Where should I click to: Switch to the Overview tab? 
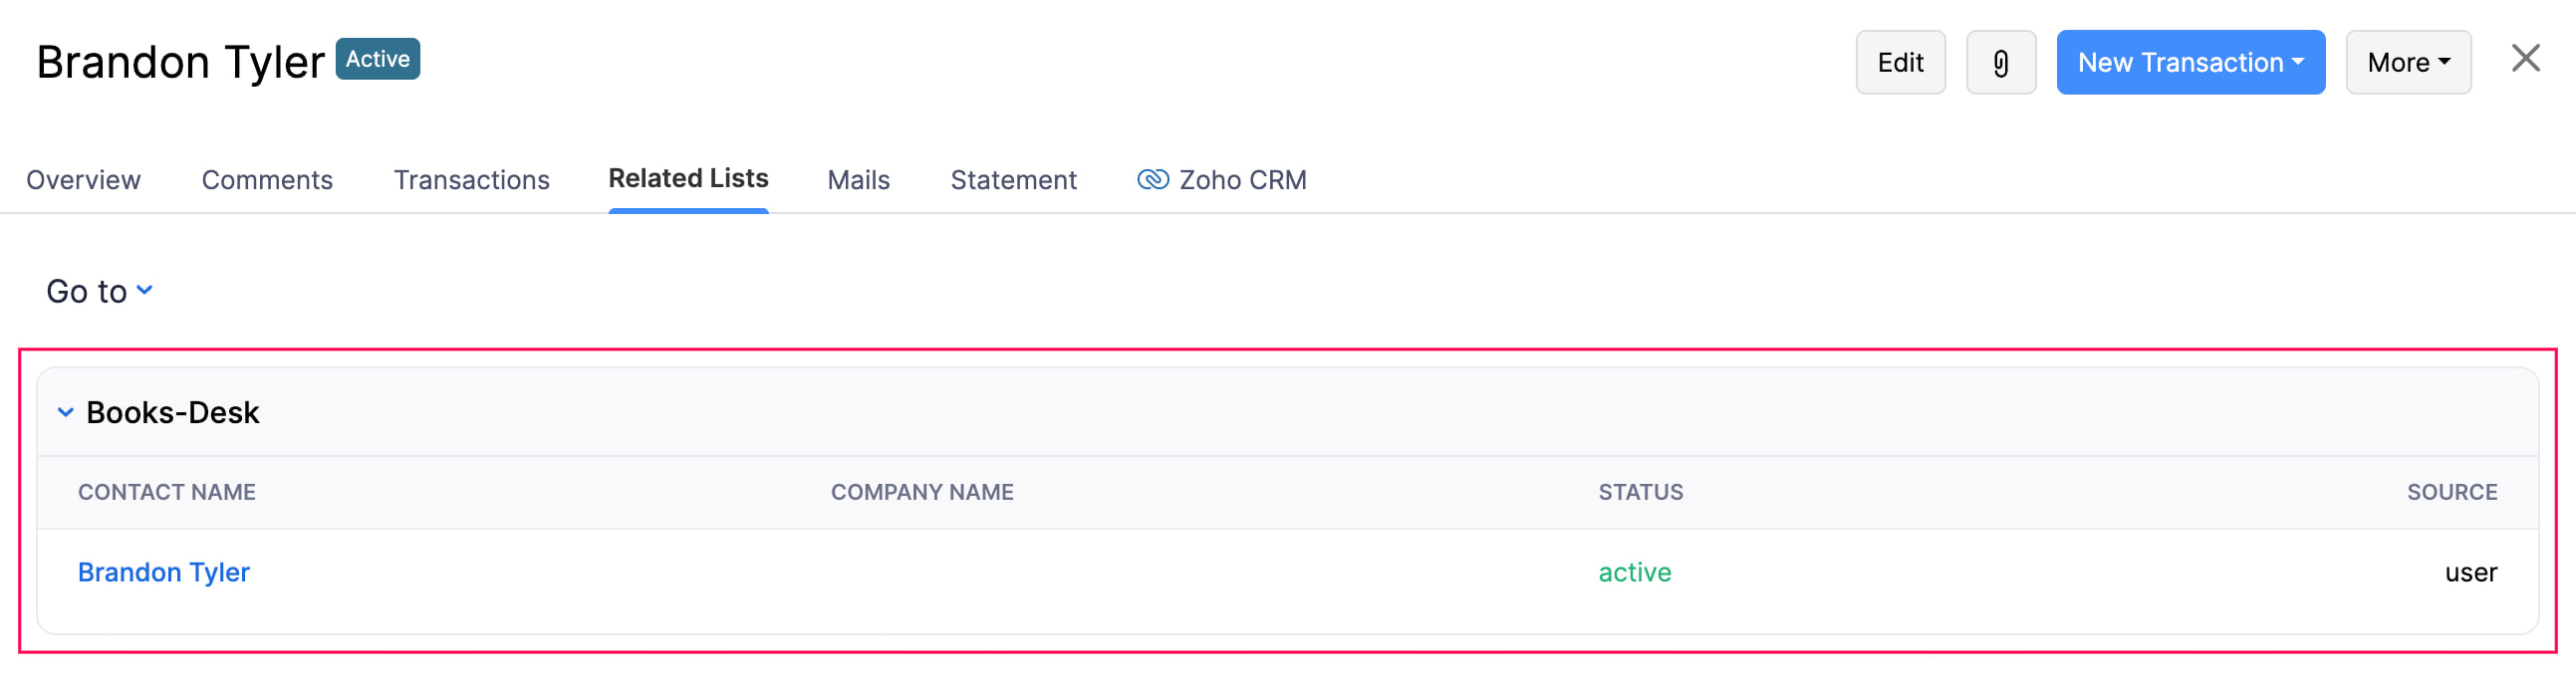click(83, 180)
